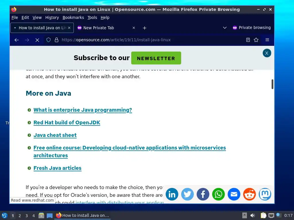Viewport: 294px width, 220px height.
Task: Open the Tools menu
Action: (x=92, y=17)
